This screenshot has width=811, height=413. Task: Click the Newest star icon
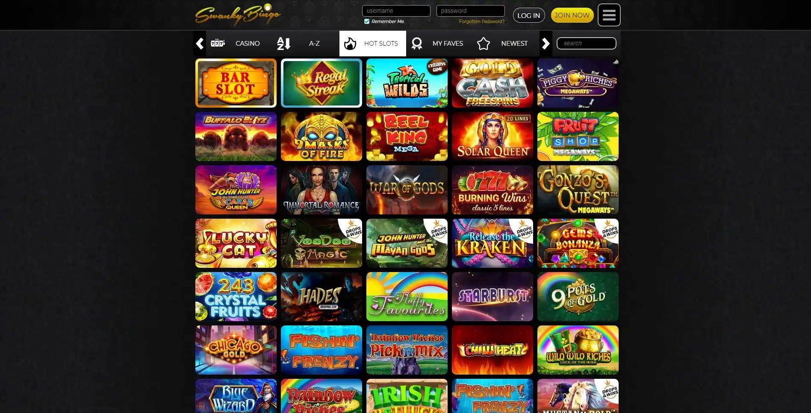[x=483, y=43]
